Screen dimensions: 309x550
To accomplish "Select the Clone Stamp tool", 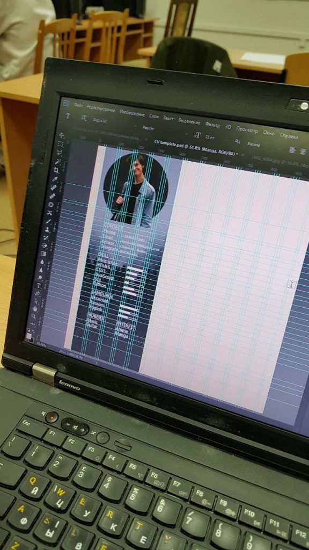I will point(47,229).
